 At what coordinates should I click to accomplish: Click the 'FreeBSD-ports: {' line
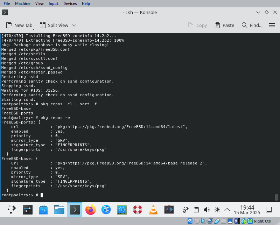tap(21, 122)
